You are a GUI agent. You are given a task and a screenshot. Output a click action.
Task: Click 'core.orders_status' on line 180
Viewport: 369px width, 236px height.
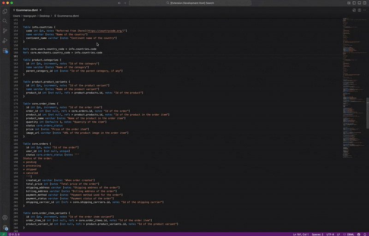coord(49,125)
